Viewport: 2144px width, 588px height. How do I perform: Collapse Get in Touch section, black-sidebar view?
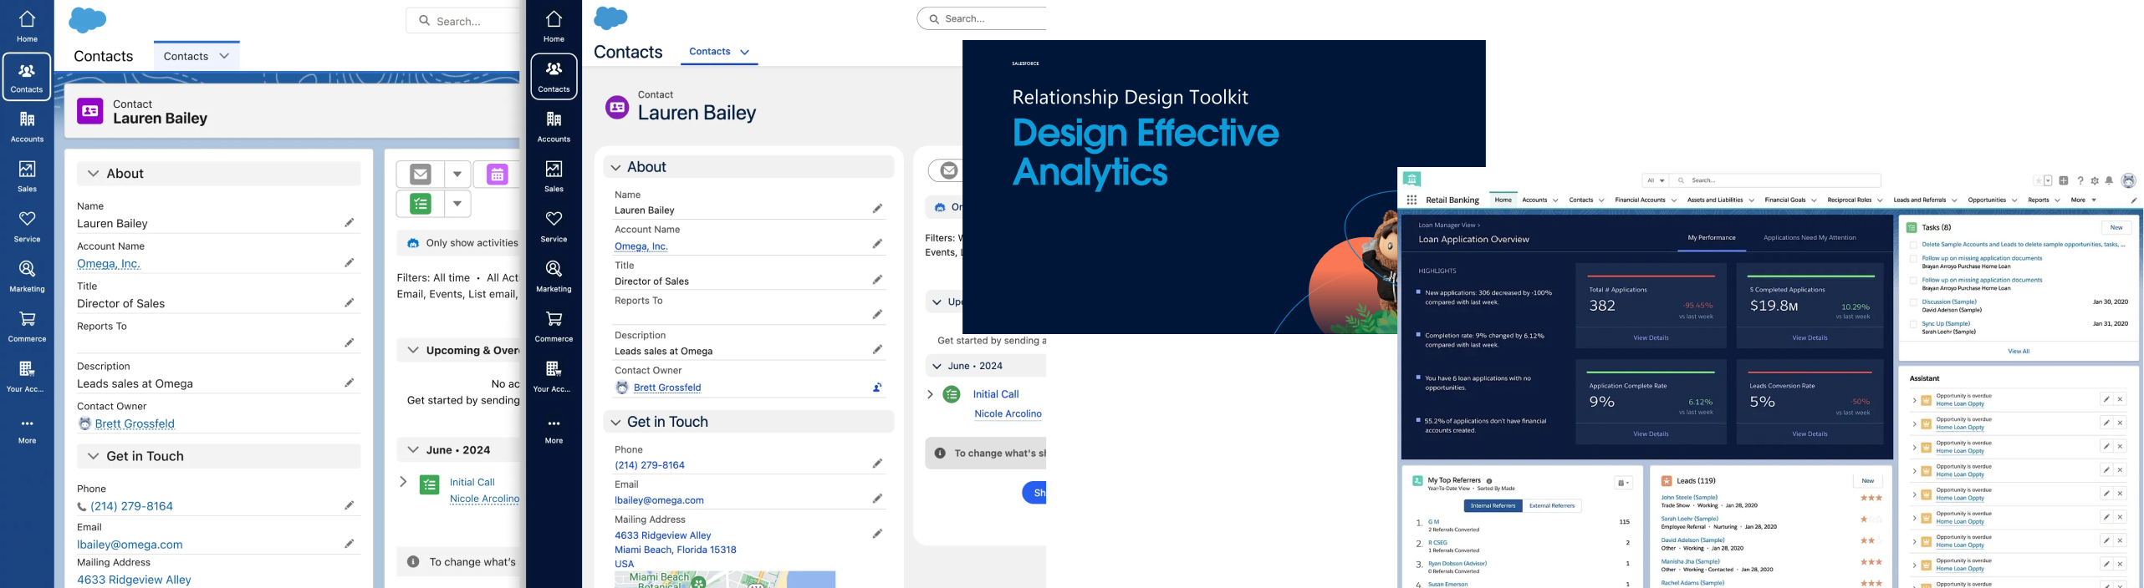[615, 423]
